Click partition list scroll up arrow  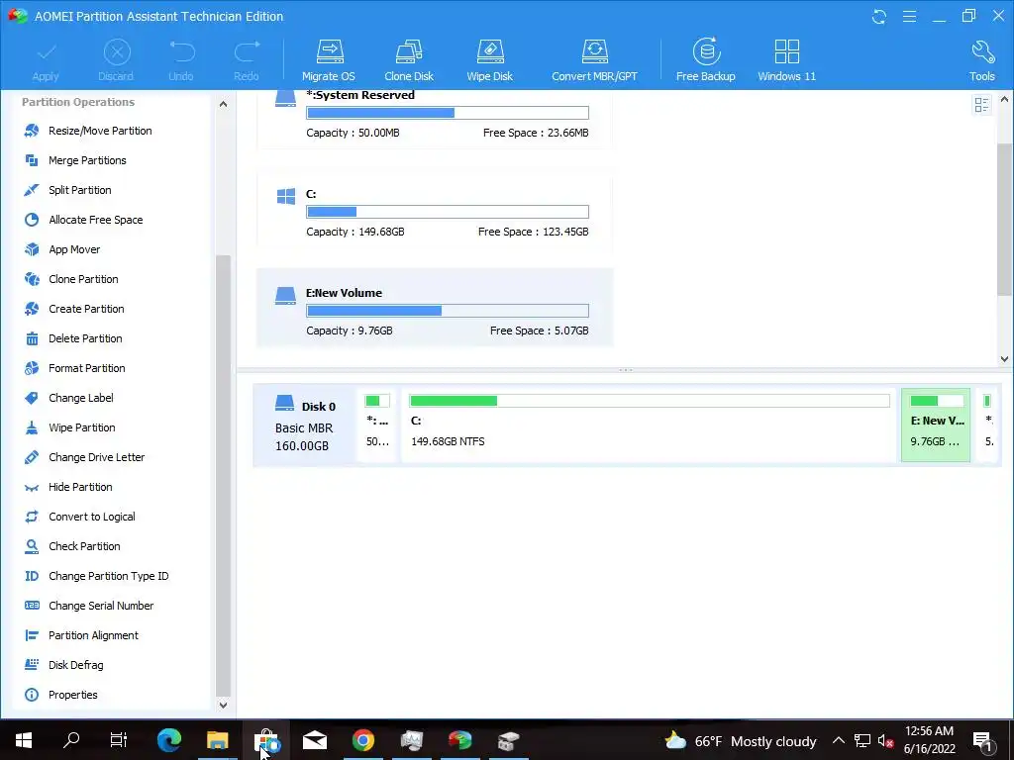point(1004,100)
